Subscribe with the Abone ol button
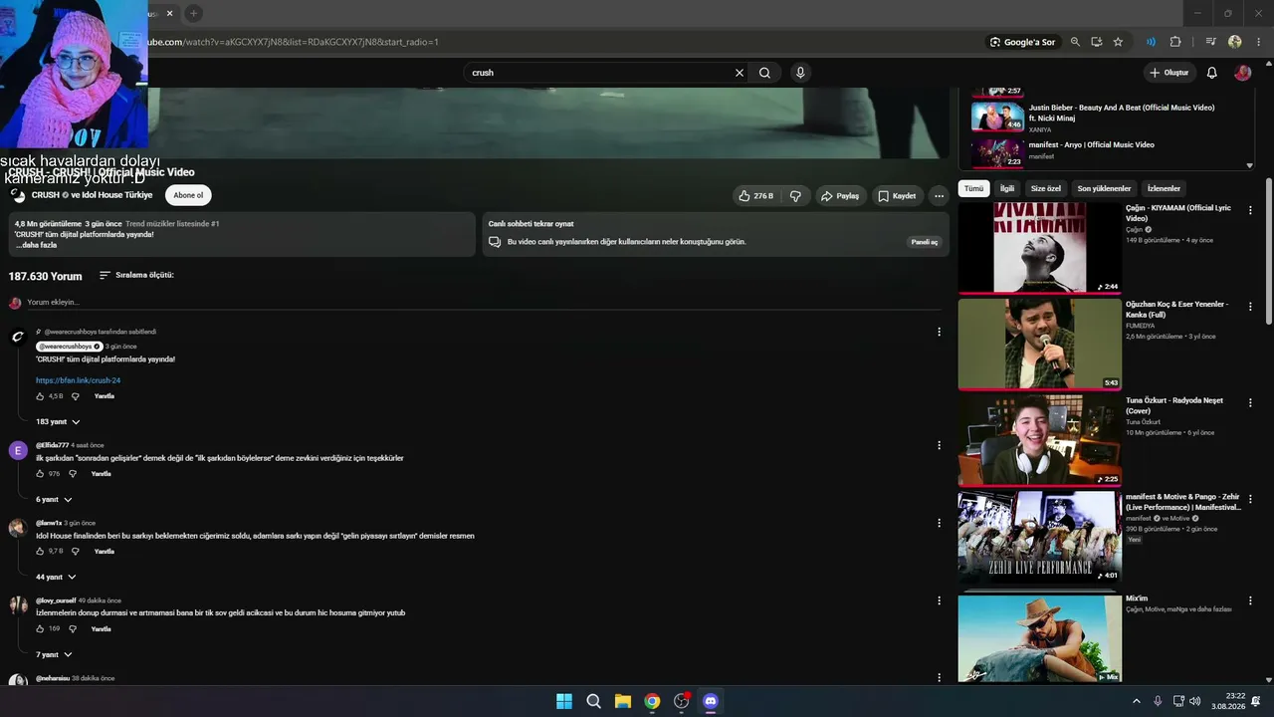The height and width of the screenshot is (717, 1274). [188, 195]
